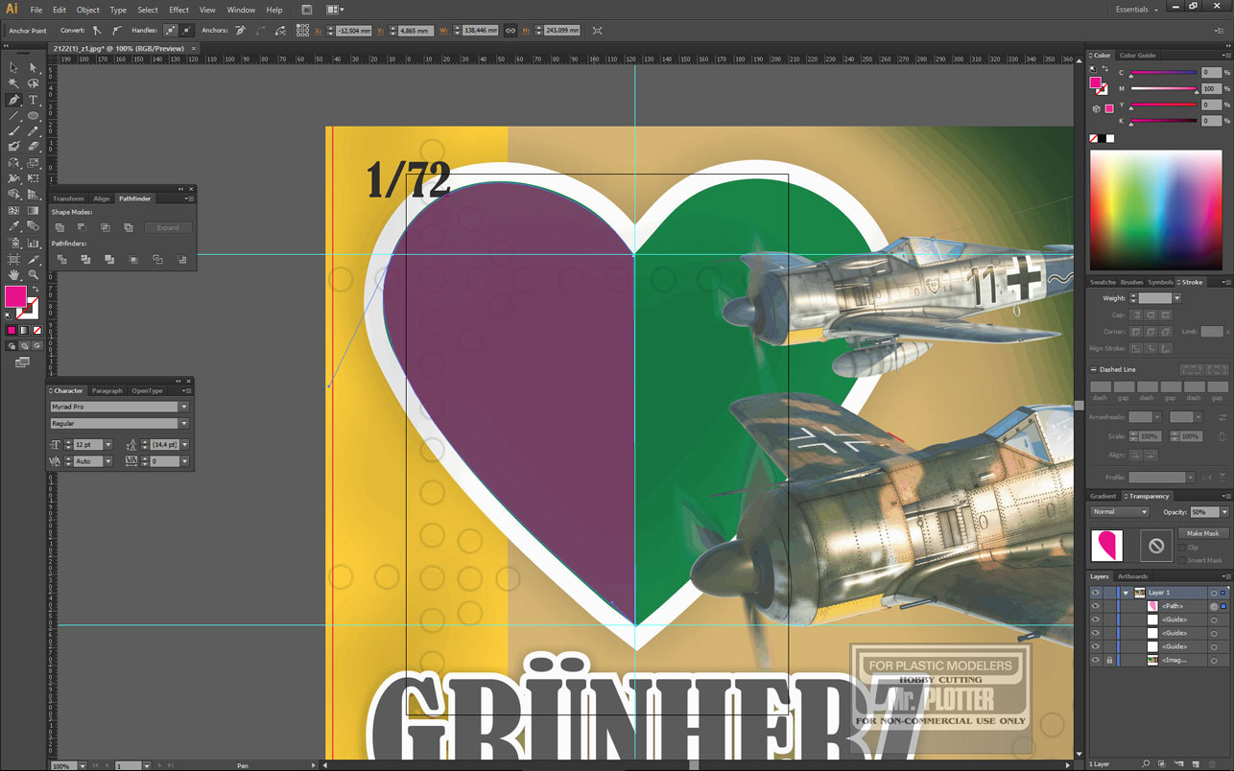Image resolution: width=1234 pixels, height=771 pixels.
Task: Select the Magic Wand tool
Action: tap(13, 84)
